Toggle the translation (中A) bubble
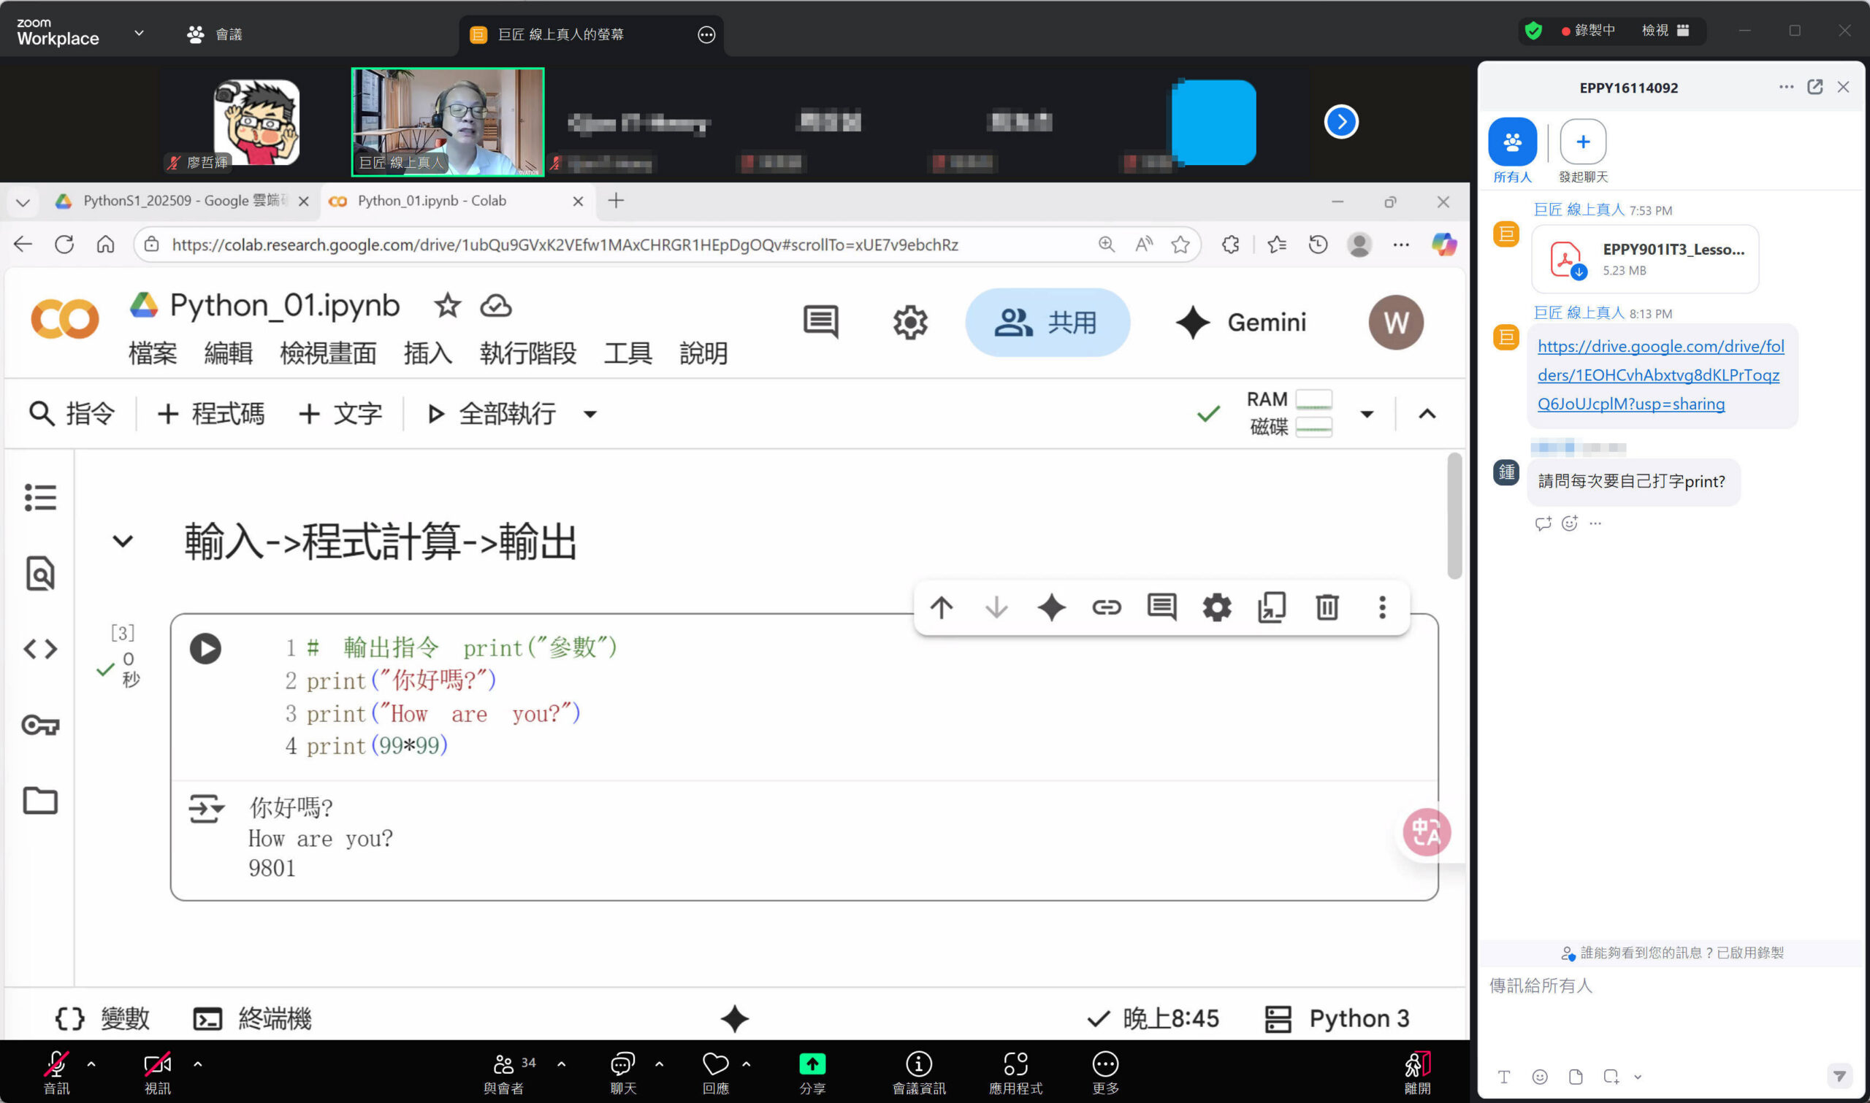Viewport: 1870px width, 1103px height. coord(1425,832)
